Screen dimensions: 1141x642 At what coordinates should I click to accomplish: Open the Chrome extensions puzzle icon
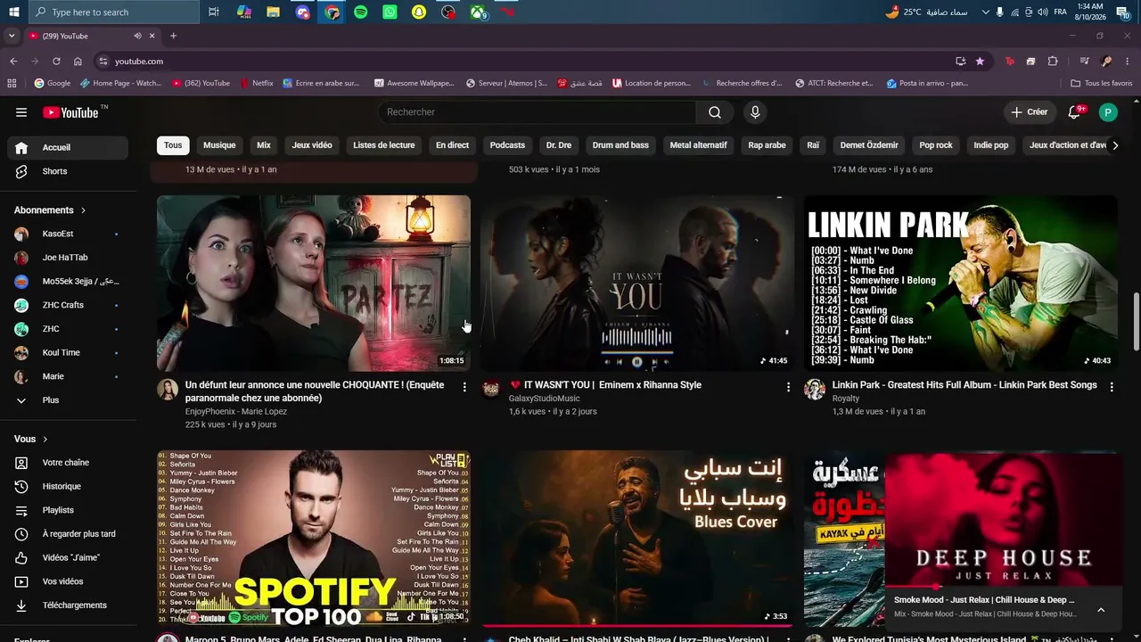pyautogui.click(x=1053, y=62)
